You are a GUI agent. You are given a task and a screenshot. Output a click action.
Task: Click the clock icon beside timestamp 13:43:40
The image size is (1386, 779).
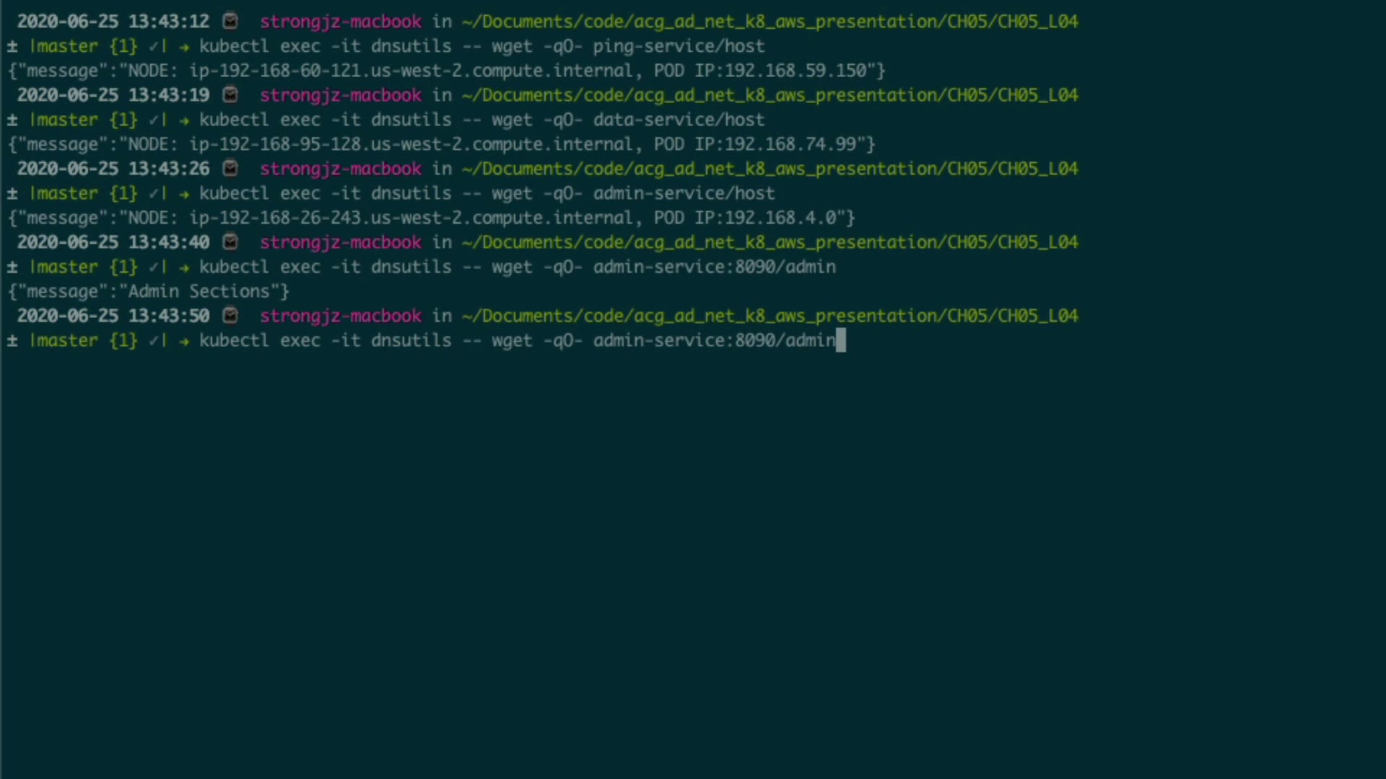230,242
